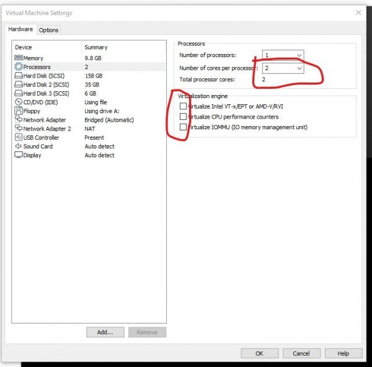
Task: Click the Summary column header
Action: [x=96, y=47]
